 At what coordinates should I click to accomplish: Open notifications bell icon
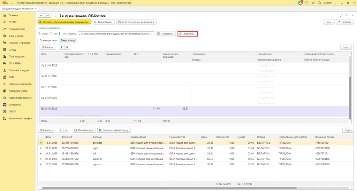[301, 3]
